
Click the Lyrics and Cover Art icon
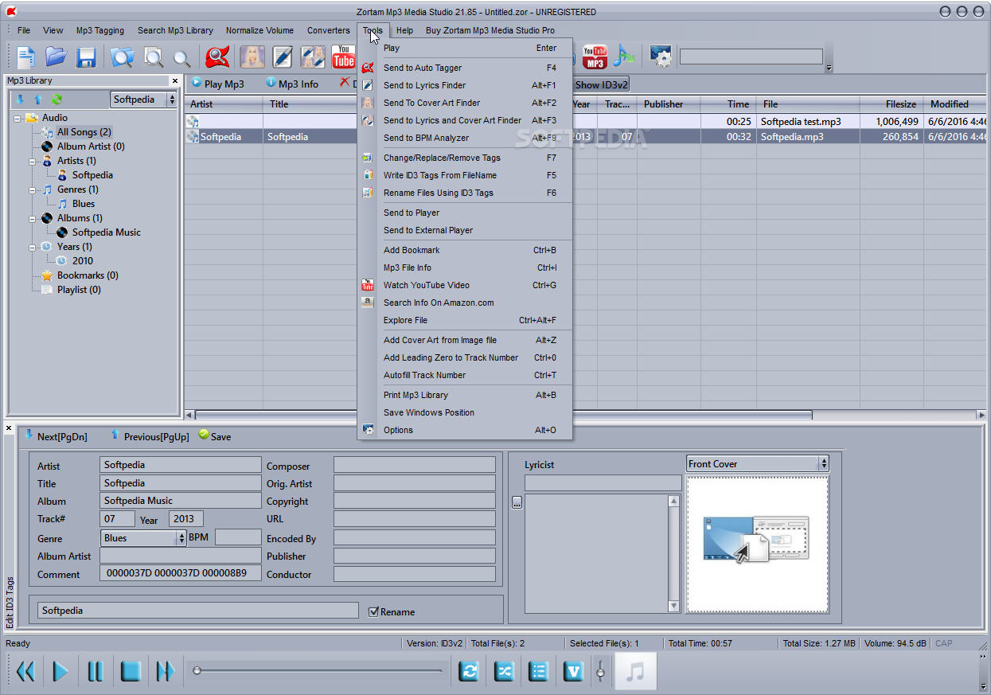(x=313, y=57)
